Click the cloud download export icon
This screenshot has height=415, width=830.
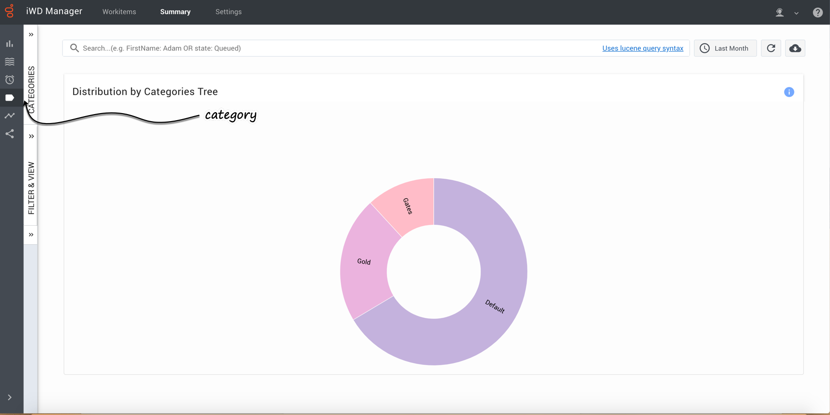[795, 48]
